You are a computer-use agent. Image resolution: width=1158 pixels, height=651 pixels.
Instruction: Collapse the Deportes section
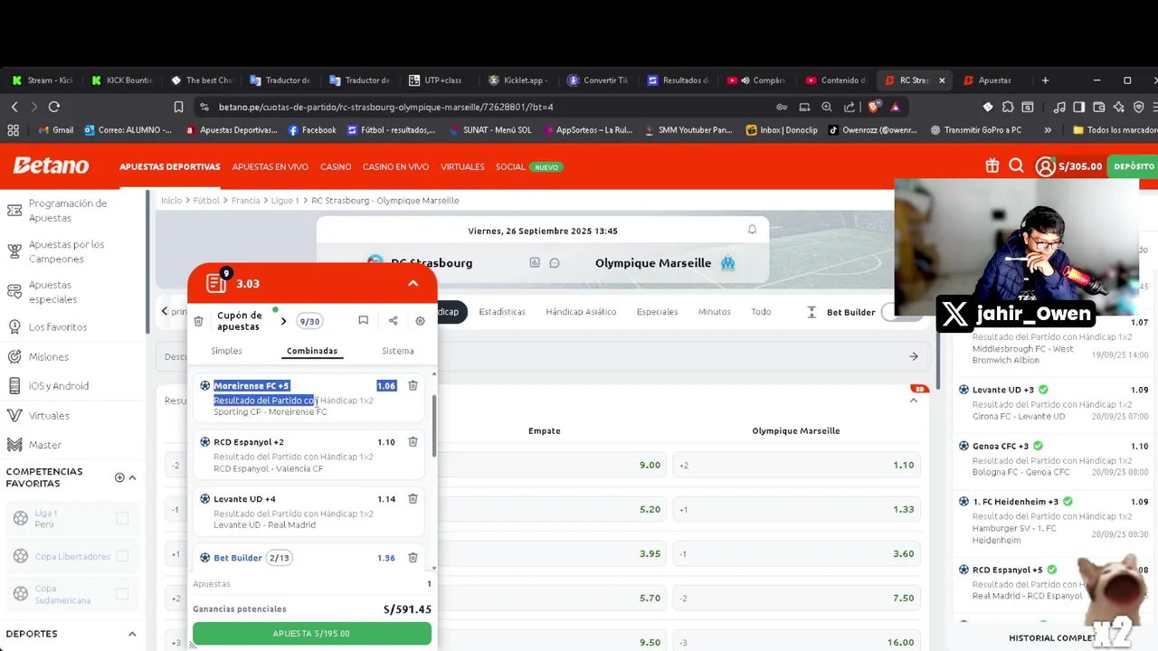[x=132, y=634]
